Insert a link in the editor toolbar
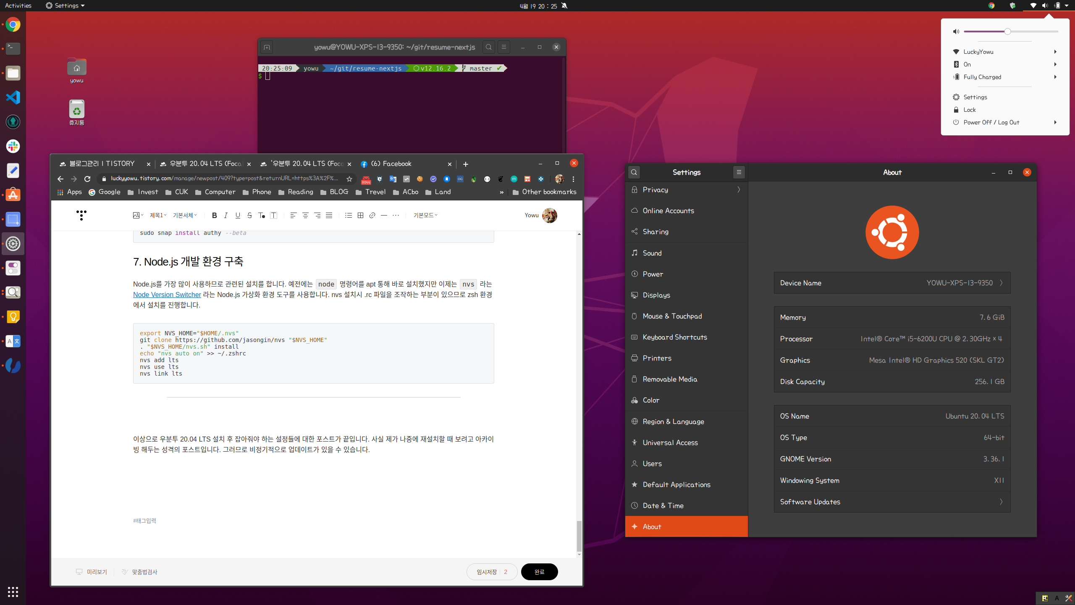This screenshot has height=605, width=1075. (x=372, y=216)
